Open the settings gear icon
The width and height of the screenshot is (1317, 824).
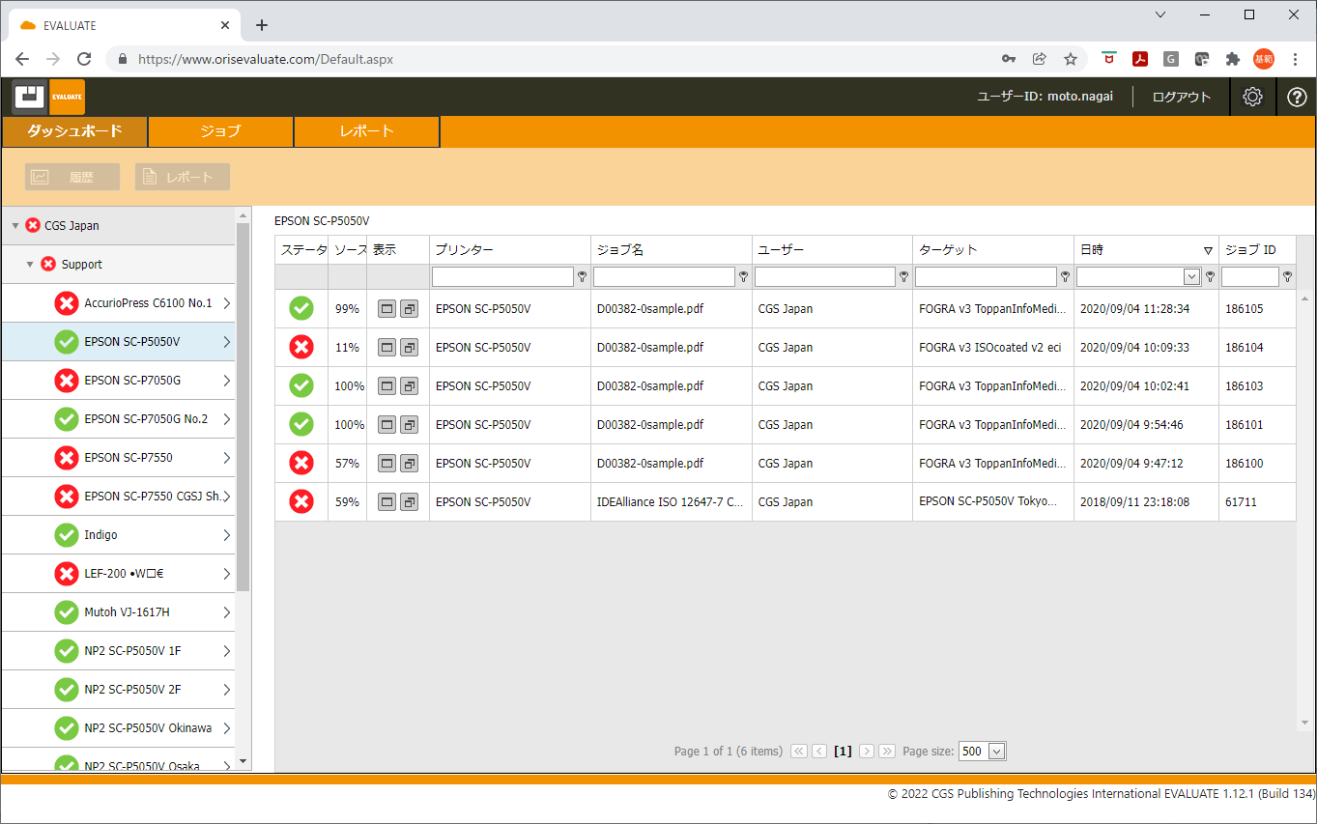point(1252,97)
